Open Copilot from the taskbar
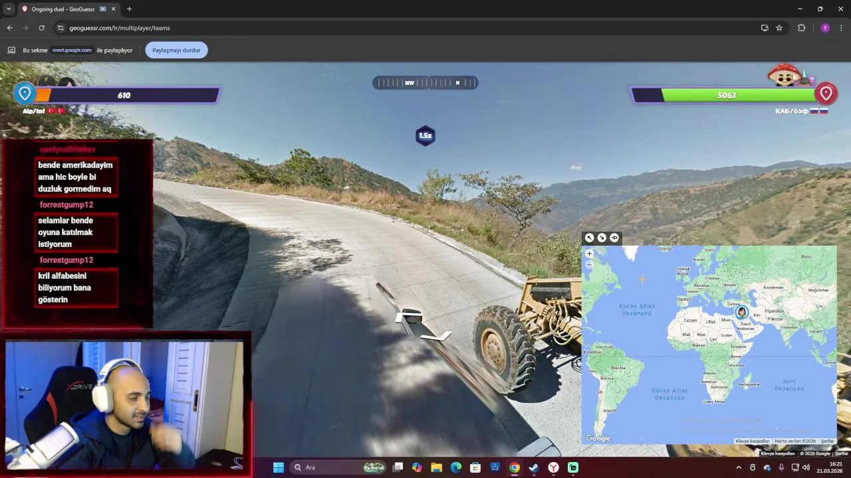The height and width of the screenshot is (478, 851). click(x=417, y=467)
